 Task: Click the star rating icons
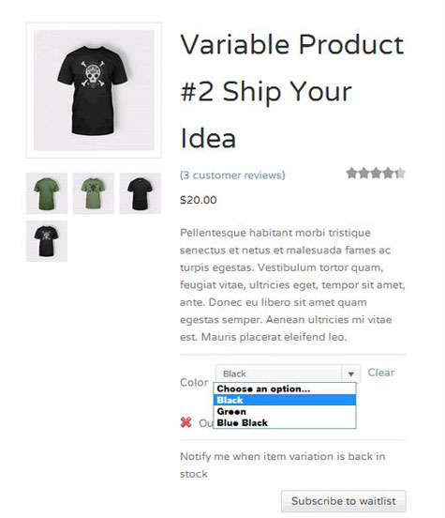(376, 173)
